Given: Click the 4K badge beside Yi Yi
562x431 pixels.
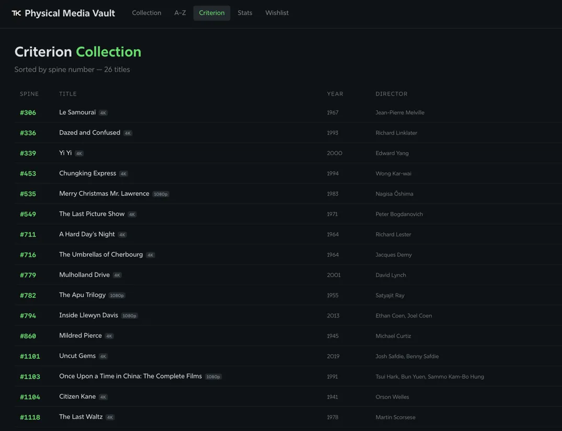Looking at the screenshot, I should point(79,153).
